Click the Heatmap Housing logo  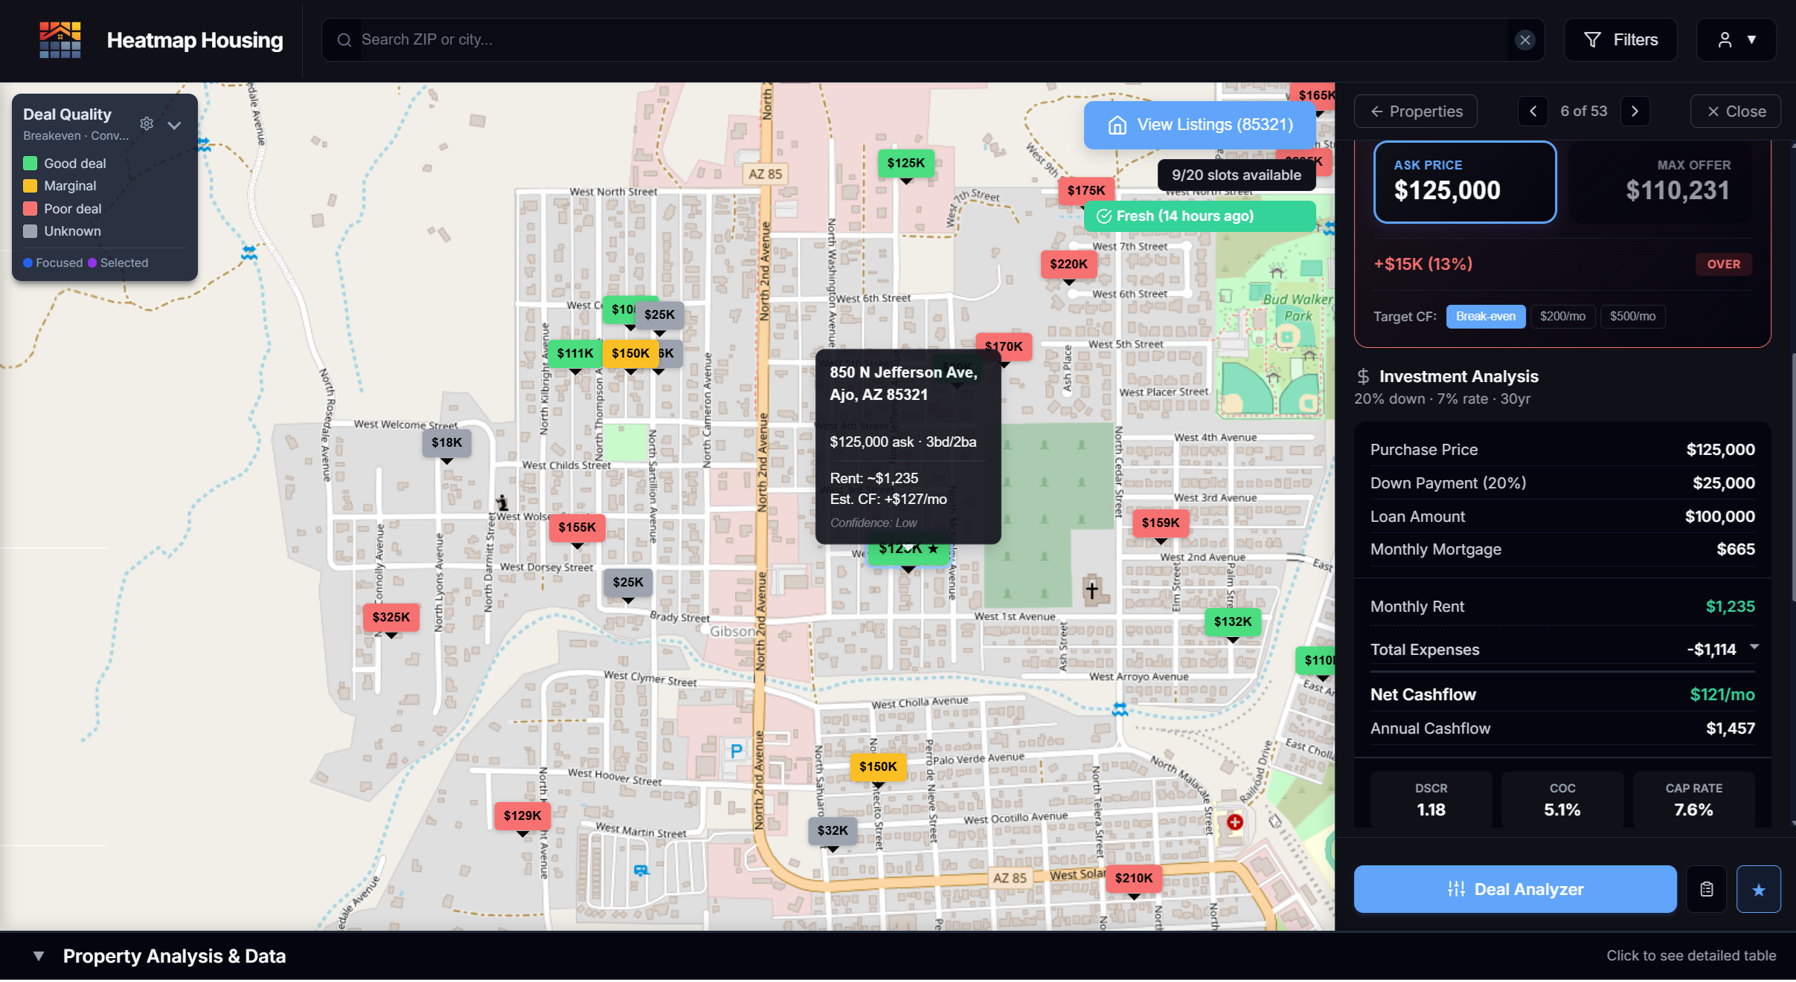(60, 39)
